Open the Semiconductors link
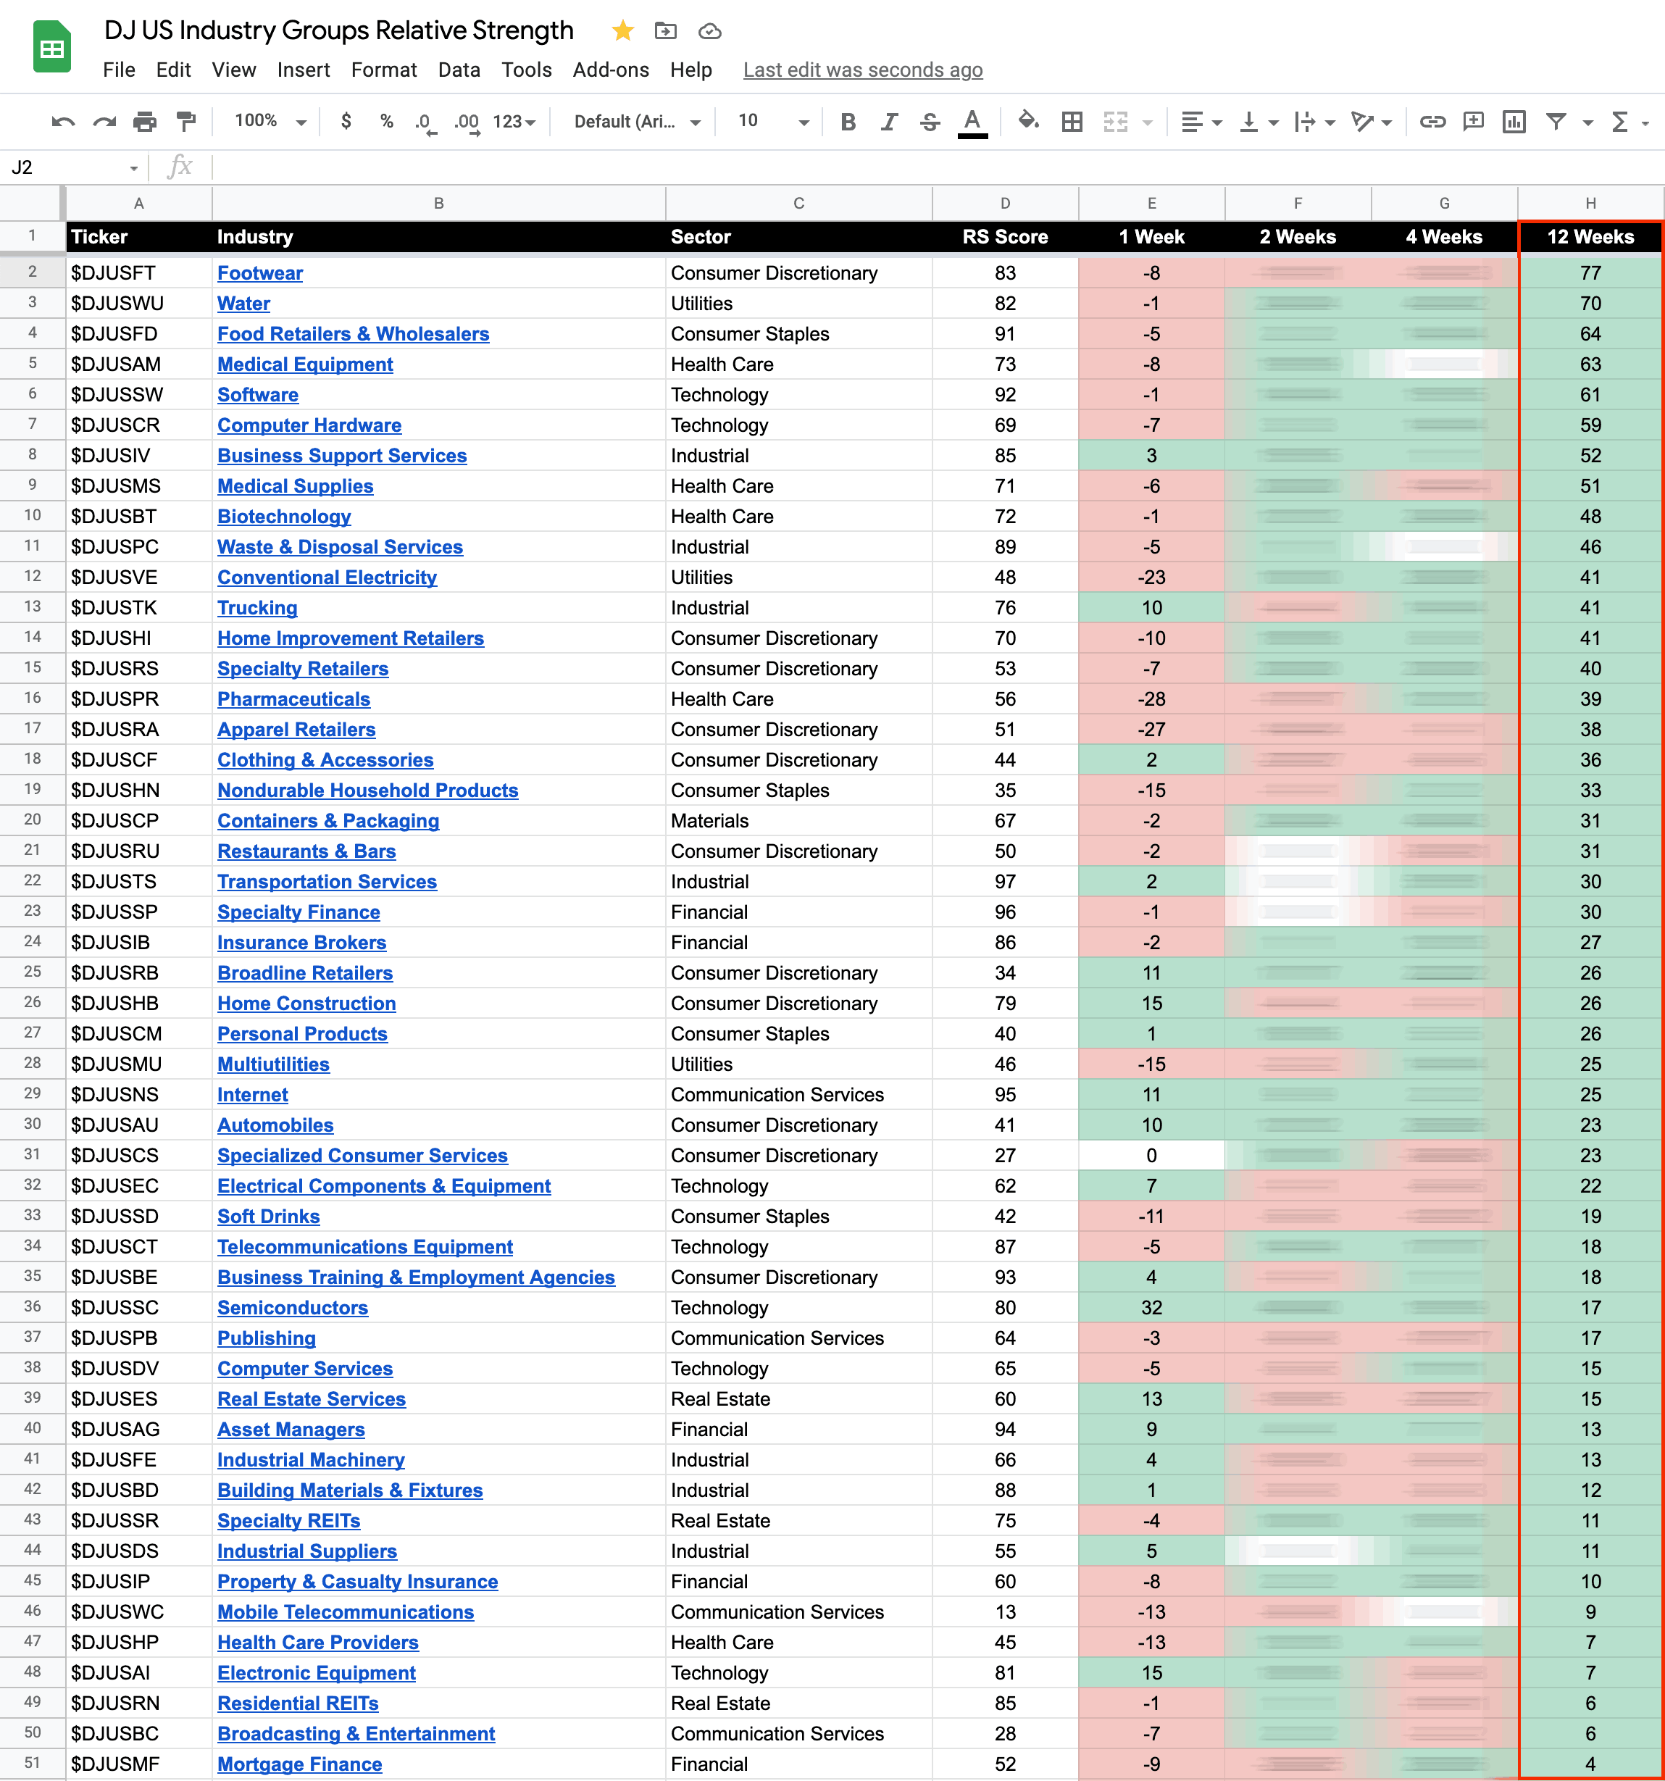Screen dimensions: 1665x1781 292,1308
